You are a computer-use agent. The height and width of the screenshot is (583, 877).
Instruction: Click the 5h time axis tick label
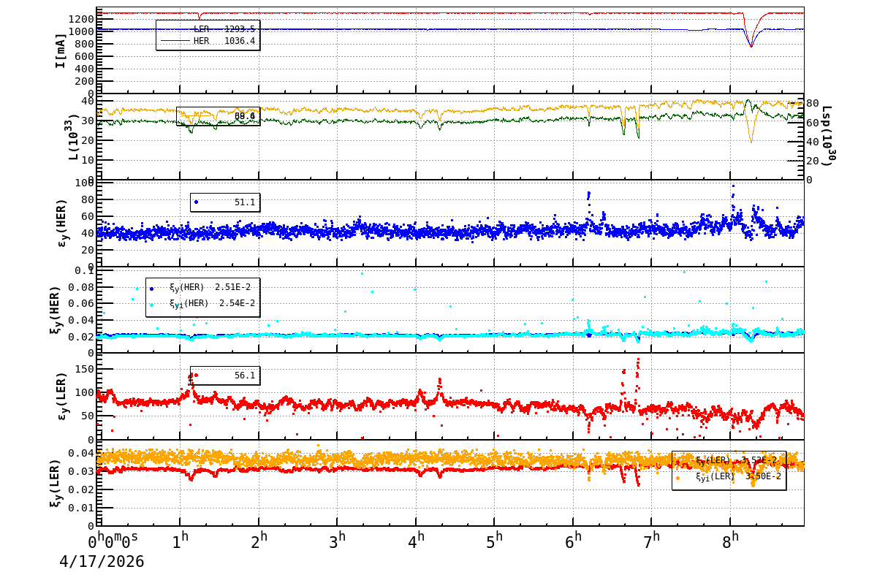pyautogui.click(x=495, y=541)
